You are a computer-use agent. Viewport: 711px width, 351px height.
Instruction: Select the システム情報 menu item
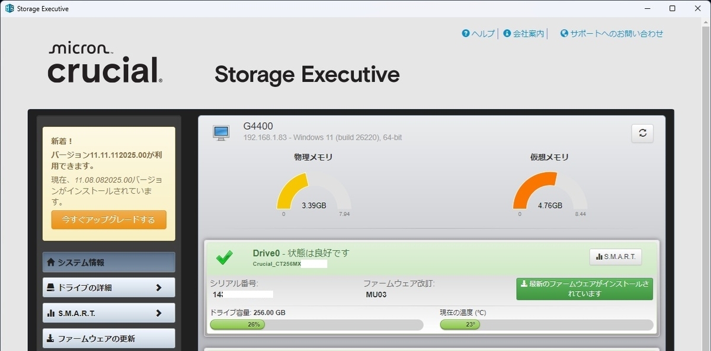108,262
